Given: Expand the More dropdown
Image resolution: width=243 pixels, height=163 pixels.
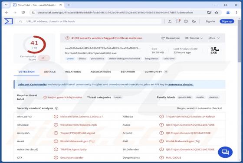Looking at the screenshot, I should (x=214, y=38).
